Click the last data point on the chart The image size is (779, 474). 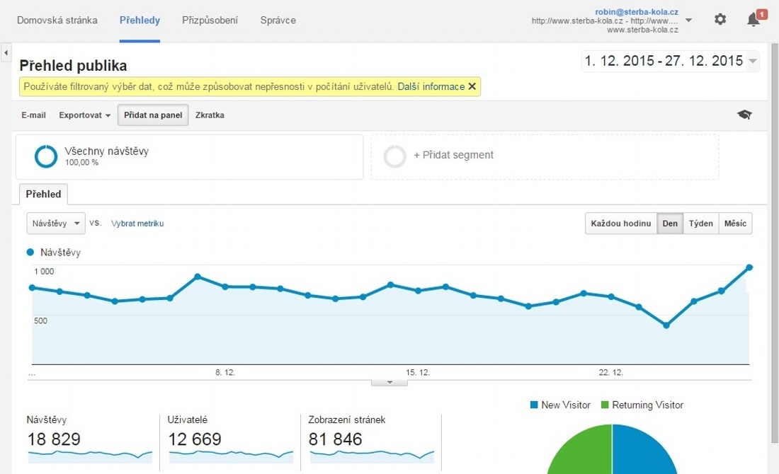tap(750, 267)
